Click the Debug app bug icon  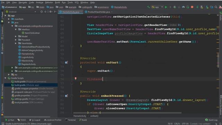175,7
